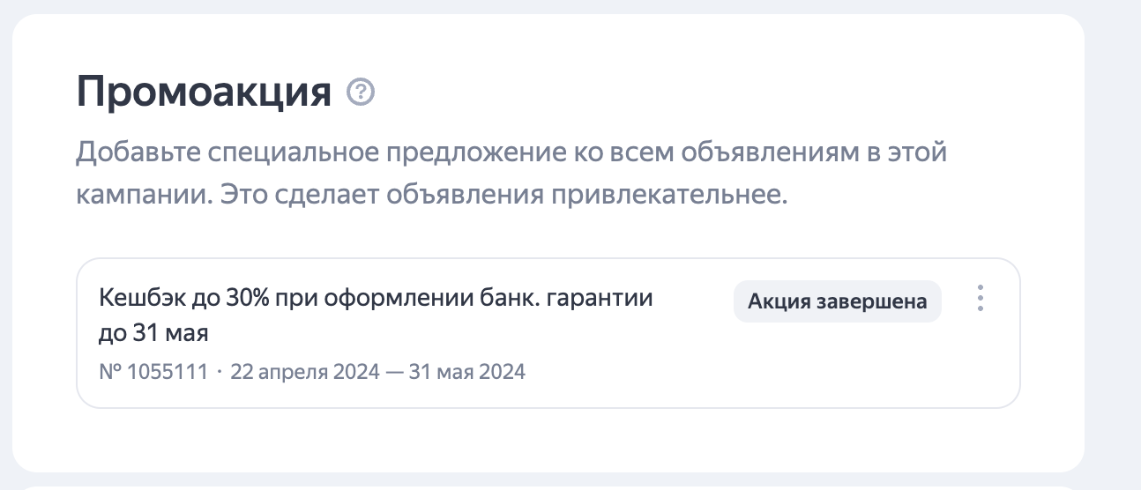Open more actions for promo № 1055111
This screenshot has width=1141, height=490.
[x=980, y=299]
